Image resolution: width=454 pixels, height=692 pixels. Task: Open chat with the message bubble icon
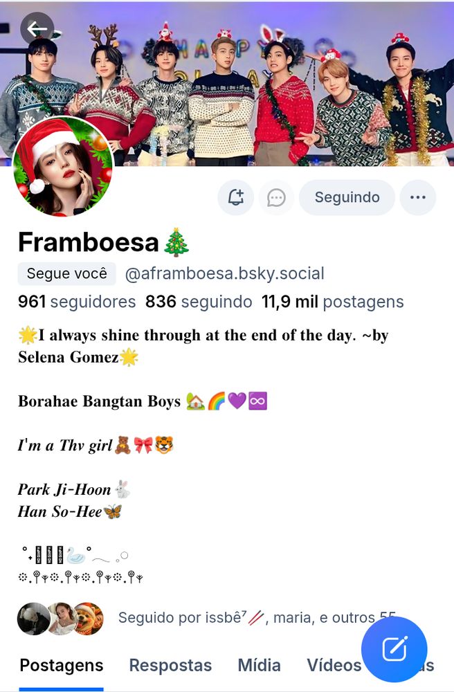[x=276, y=197]
